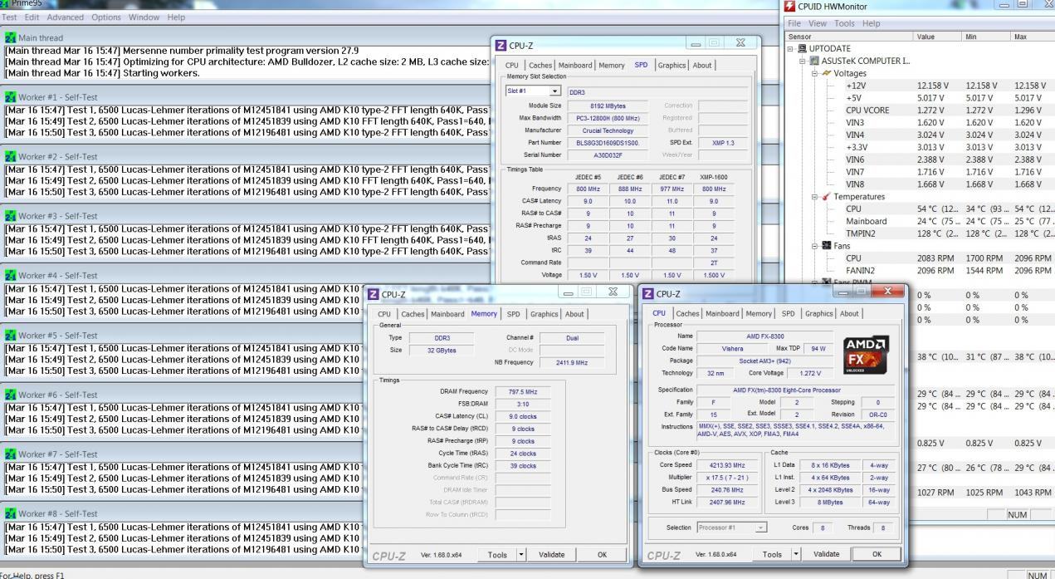Click the Core Speed field 4213.93 MHz
Screen dimensions: 1055x579
pos(727,465)
